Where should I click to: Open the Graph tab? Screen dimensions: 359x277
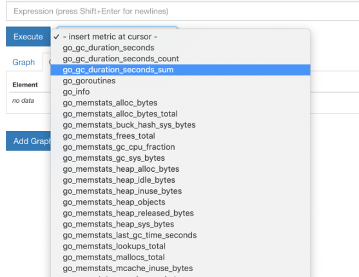[x=24, y=62]
